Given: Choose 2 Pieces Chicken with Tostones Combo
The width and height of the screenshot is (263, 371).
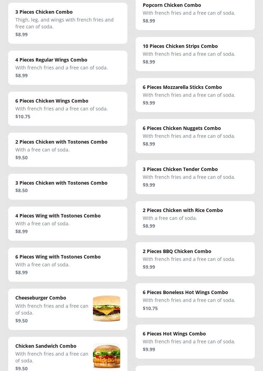Looking at the screenshot, I should (x=61, y=142).
